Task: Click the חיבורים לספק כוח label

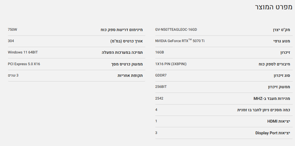Action: (274, 64)
